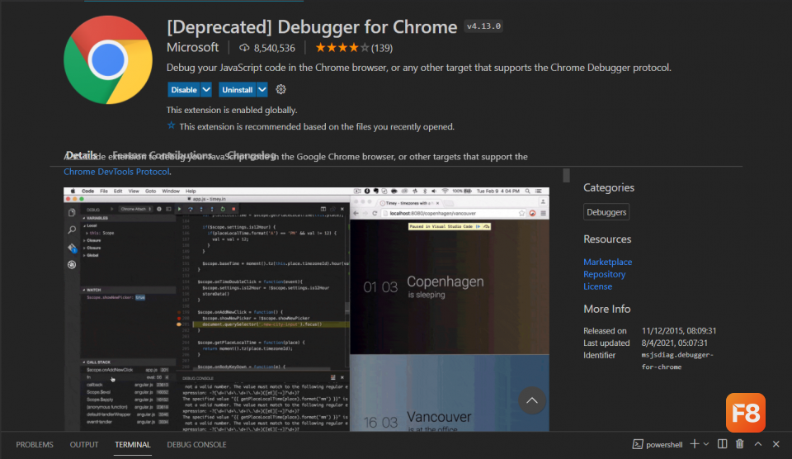
Task: Click the readme debugging screenshot image
Action: pos(306,310)
